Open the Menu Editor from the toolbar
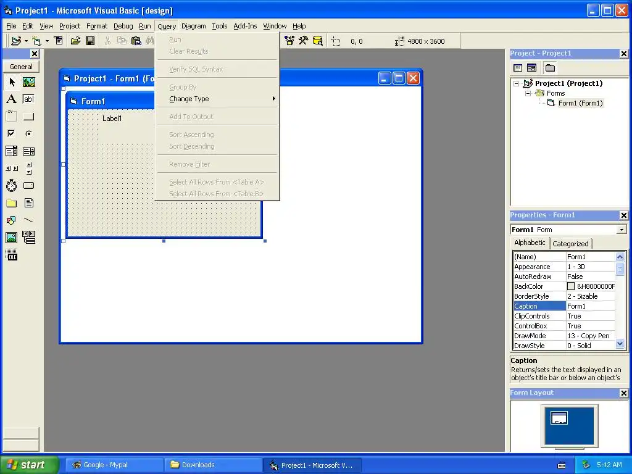This screenshot has height=474, width=632. 59,41
